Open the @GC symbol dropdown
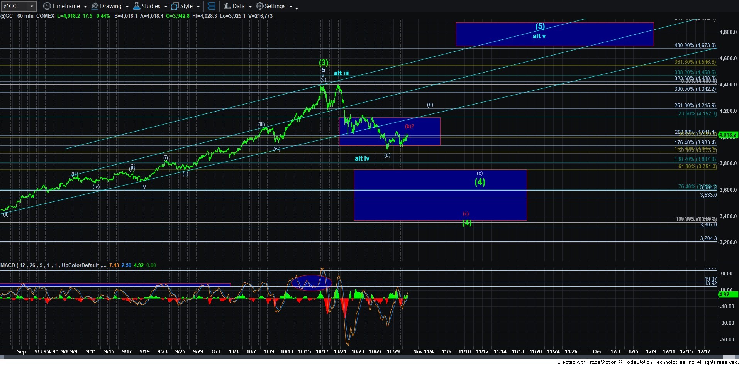This screenshot has width=739, height=365. pyautogui.click(x=32, y=6)
